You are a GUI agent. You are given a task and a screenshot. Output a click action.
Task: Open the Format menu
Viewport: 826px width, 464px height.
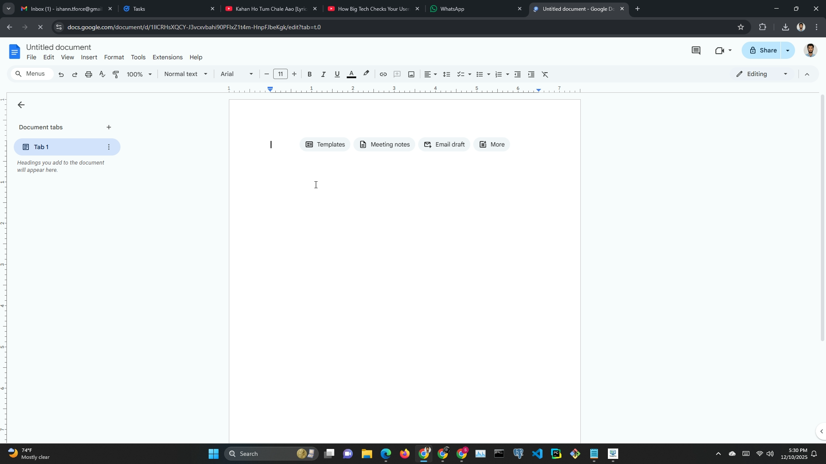[x=114, y=57]
